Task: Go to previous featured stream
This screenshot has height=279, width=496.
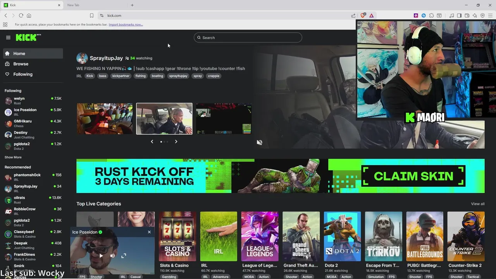Action: (x=152, y=141)
